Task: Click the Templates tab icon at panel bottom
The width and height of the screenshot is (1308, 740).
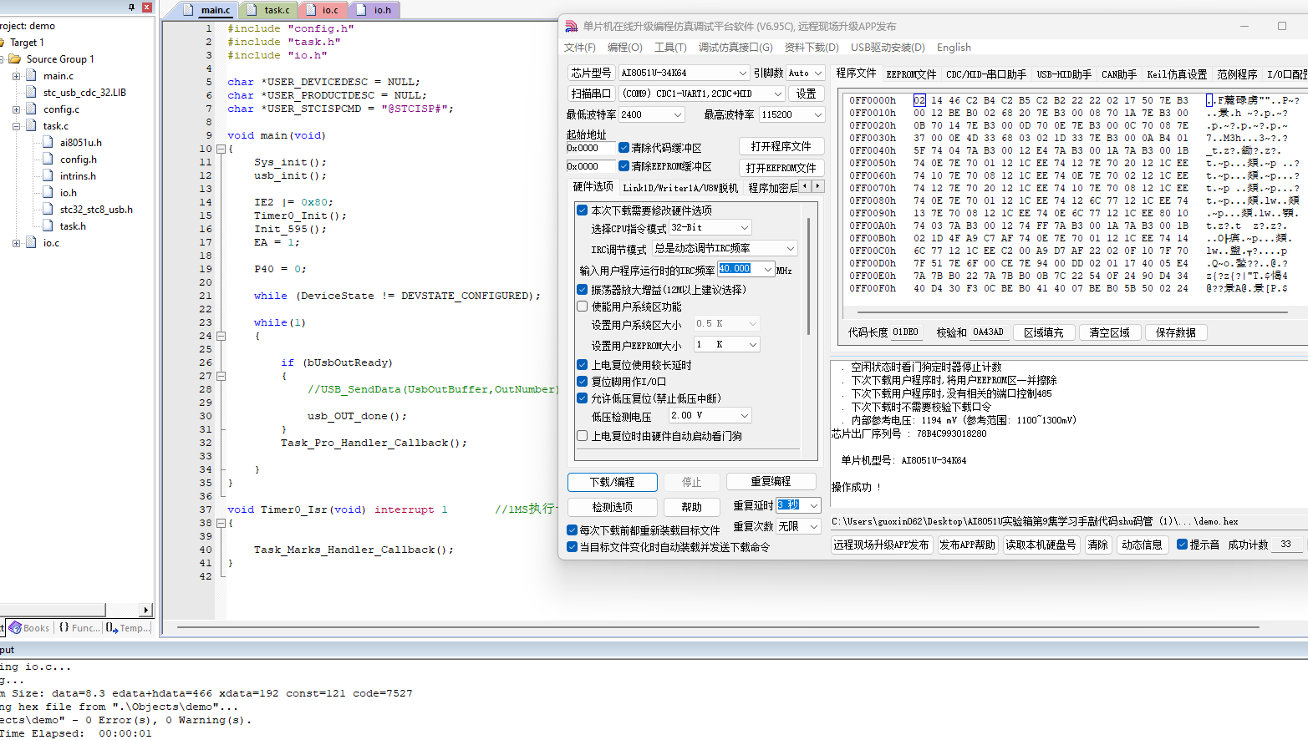Action: pyautogui.click(x=112, y=627)
